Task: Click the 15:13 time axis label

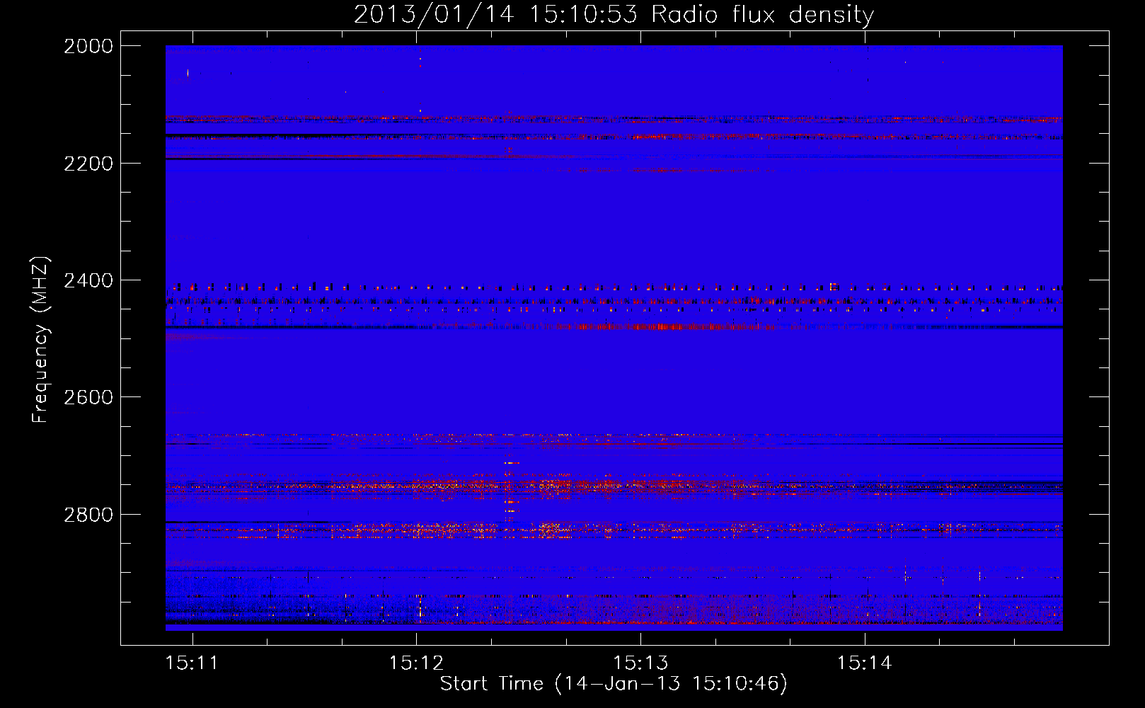Action: 640,663
